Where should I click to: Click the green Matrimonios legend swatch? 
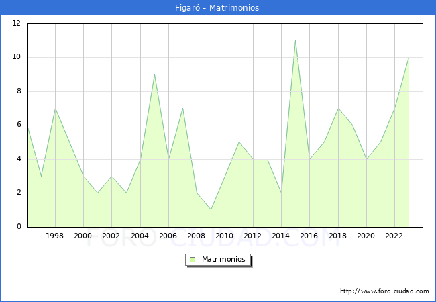tap(193, 260)
